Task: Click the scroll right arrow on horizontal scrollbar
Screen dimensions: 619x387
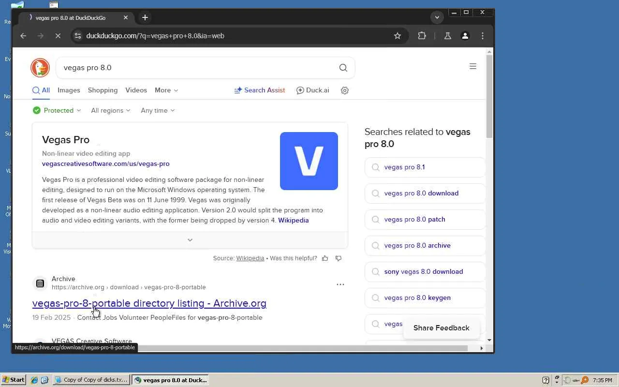Action: [482, 348]
